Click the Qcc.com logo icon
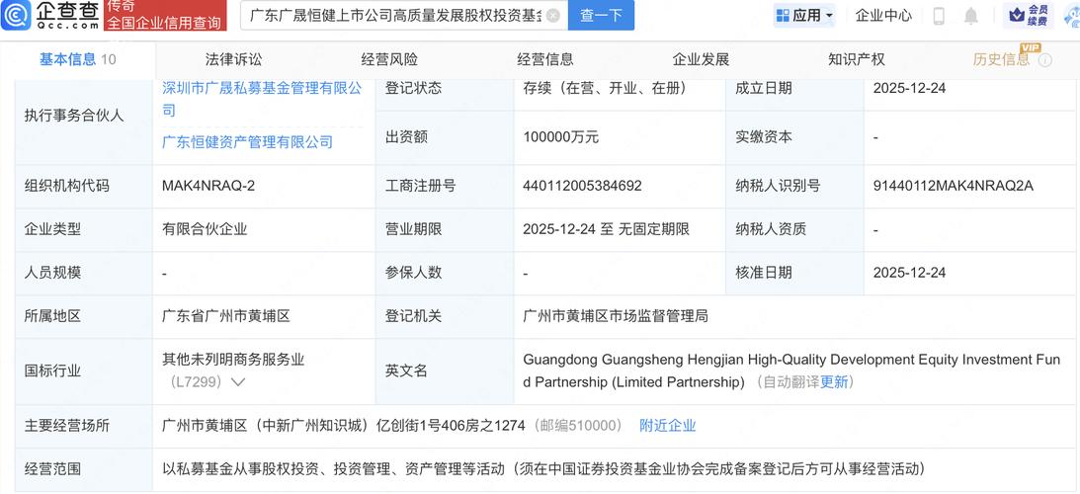This screenshot has height=494, width=1080. [15, 15]
